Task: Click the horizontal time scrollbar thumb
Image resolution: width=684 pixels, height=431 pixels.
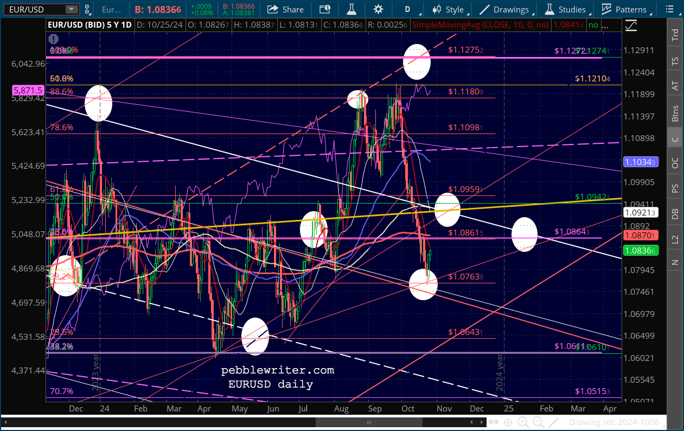Action: pyautogui.click(x=368, y=422)
